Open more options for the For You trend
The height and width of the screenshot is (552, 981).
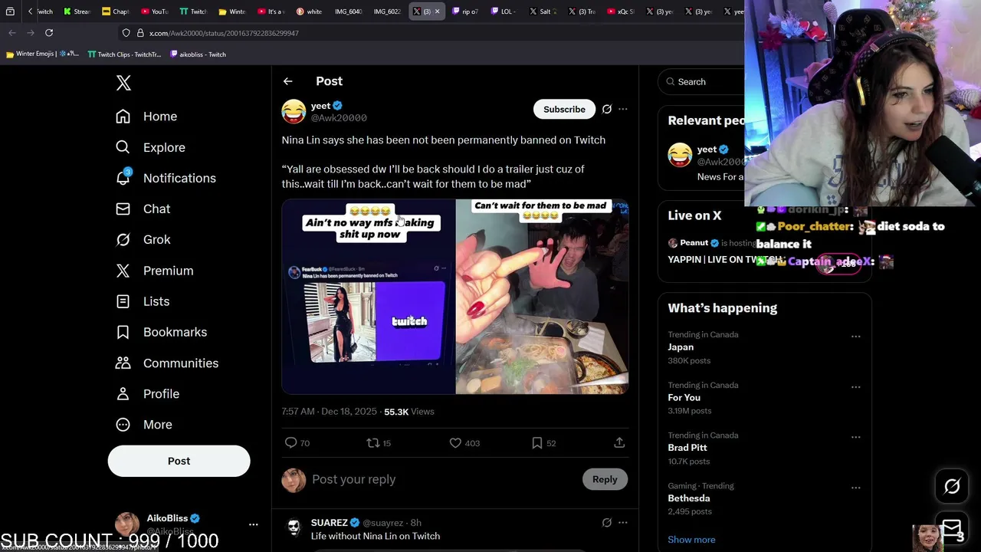(x=855, y=387)
